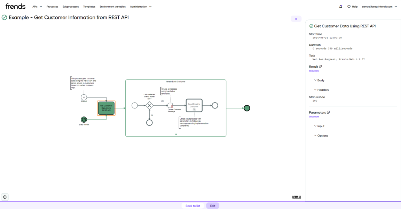Click the 'Last contacted over a month ago?' label
The height and width of the screenshot is (209, 401).
click(149, 96)
